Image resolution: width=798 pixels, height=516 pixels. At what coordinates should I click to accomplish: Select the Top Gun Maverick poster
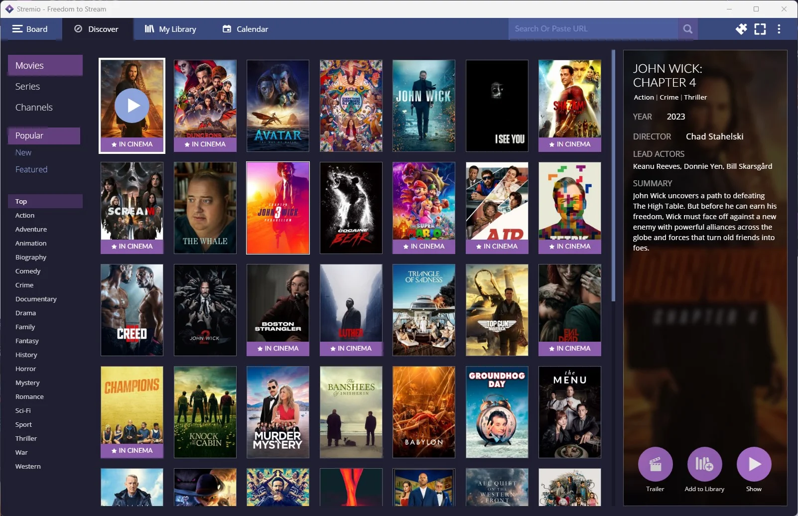point(497,310)
